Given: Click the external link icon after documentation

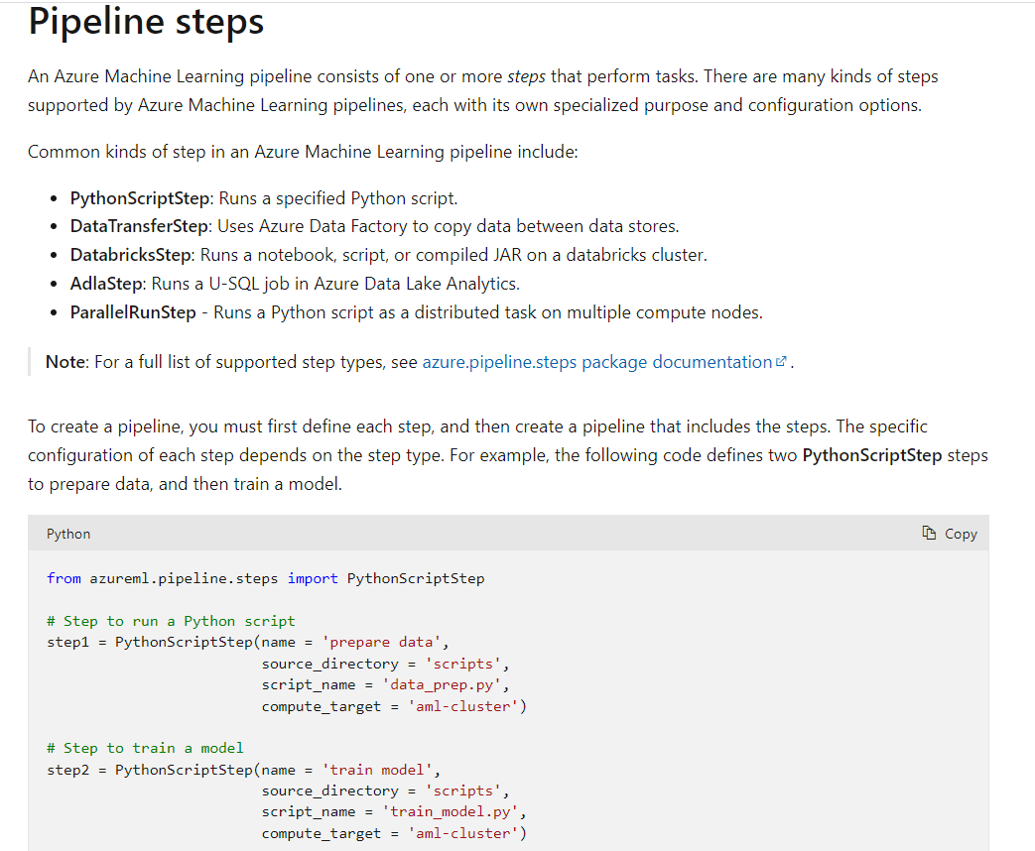Looking at the screenshot, I should tap(781, 361).
